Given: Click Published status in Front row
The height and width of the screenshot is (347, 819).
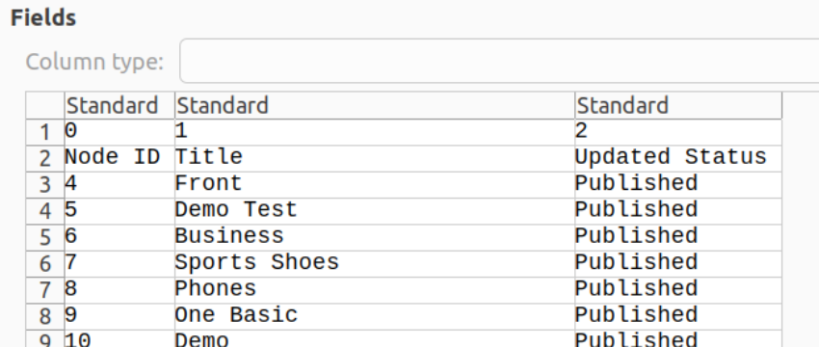Looking at the screenshot, I should tap(678, 185).
